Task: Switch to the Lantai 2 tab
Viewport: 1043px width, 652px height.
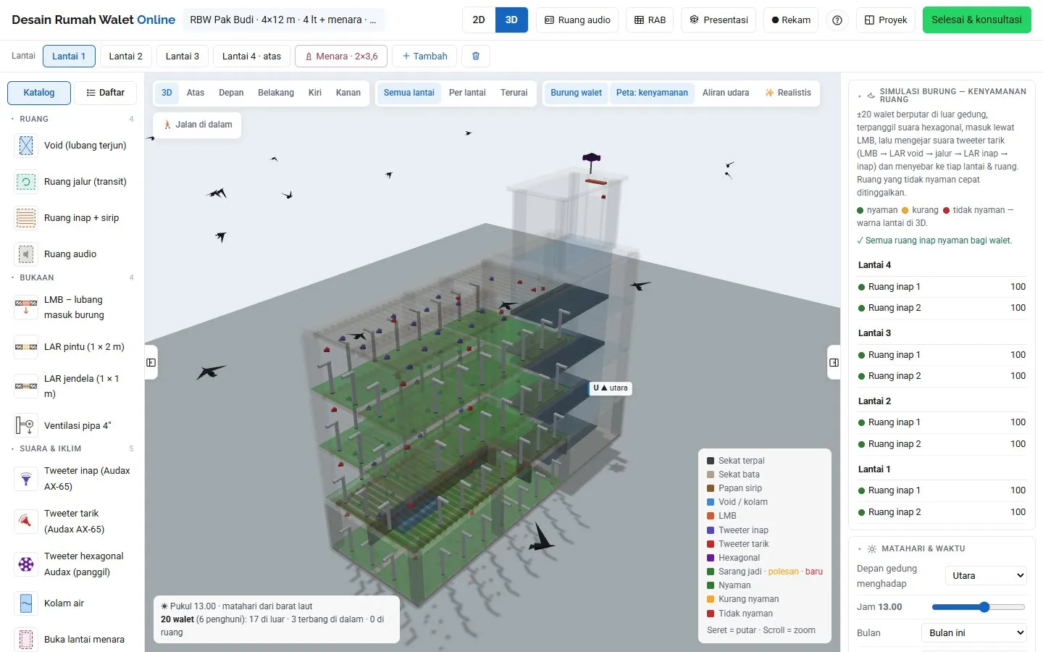Action: (125, 56)
